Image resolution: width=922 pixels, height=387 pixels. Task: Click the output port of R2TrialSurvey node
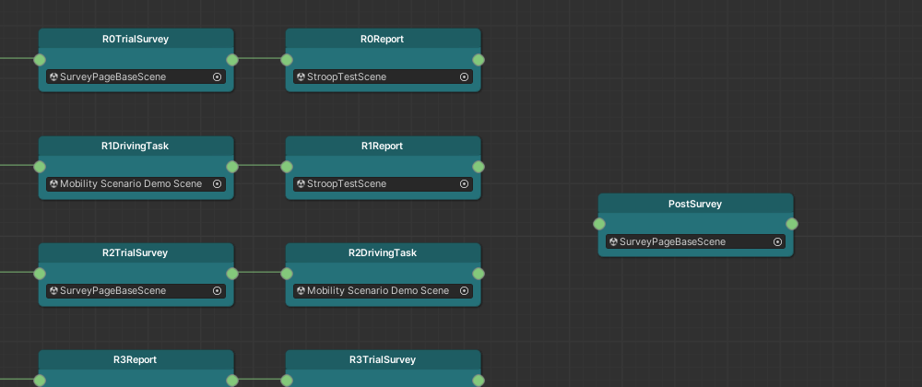point(232,274)
